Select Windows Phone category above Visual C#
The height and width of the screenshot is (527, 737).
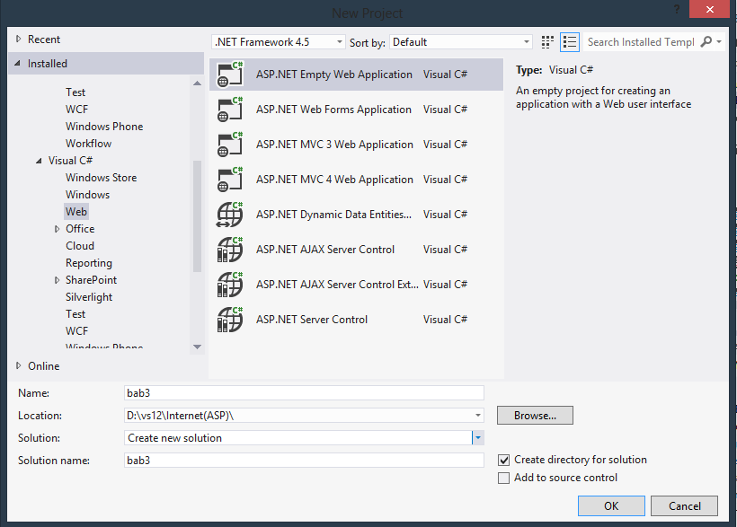(x=104, y=127)
